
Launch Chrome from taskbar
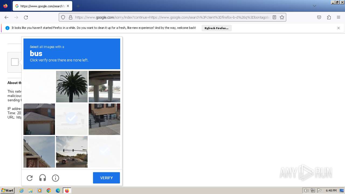coord(49,190)
